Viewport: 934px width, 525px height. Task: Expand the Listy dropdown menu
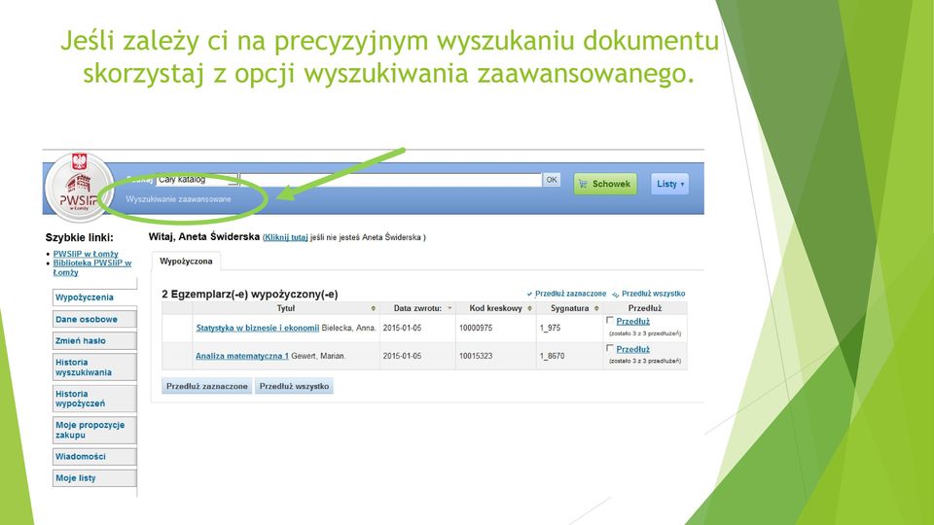pyautogui.click(x=669, y=184)
